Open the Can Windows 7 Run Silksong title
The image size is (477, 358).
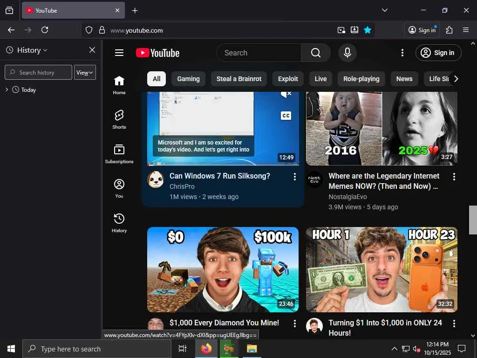220,176
